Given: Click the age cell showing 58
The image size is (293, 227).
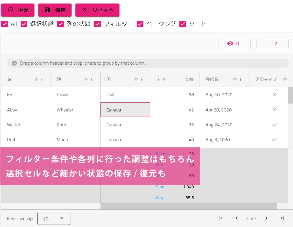Looking at the screenshot, I should pyautogui.click(x=175, y=95).
